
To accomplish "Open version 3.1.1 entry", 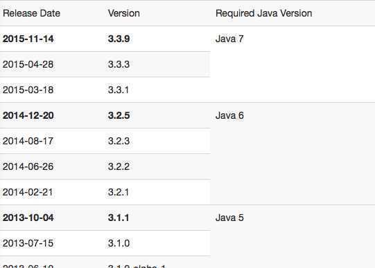I will tap(119, 218).
